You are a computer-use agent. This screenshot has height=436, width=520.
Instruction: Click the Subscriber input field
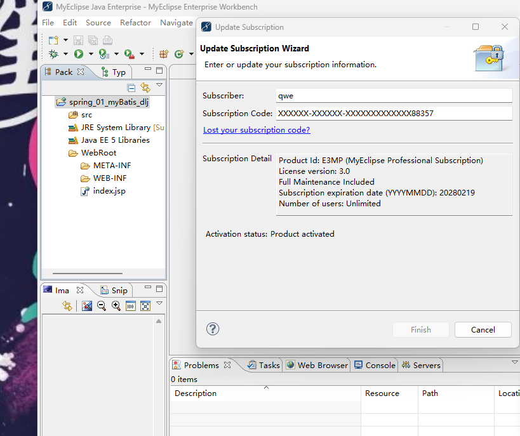point(394,96)
